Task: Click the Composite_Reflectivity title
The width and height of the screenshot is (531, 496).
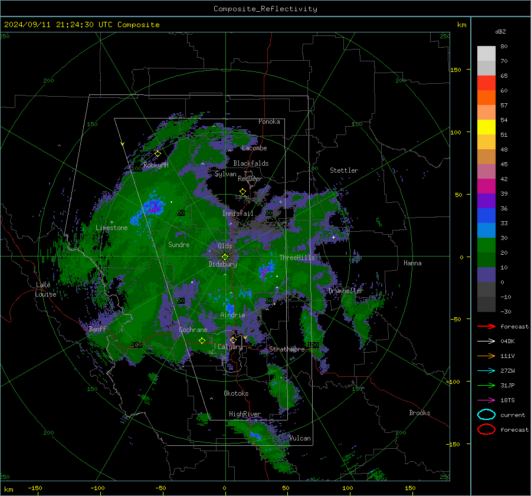Action: (265, 9)
